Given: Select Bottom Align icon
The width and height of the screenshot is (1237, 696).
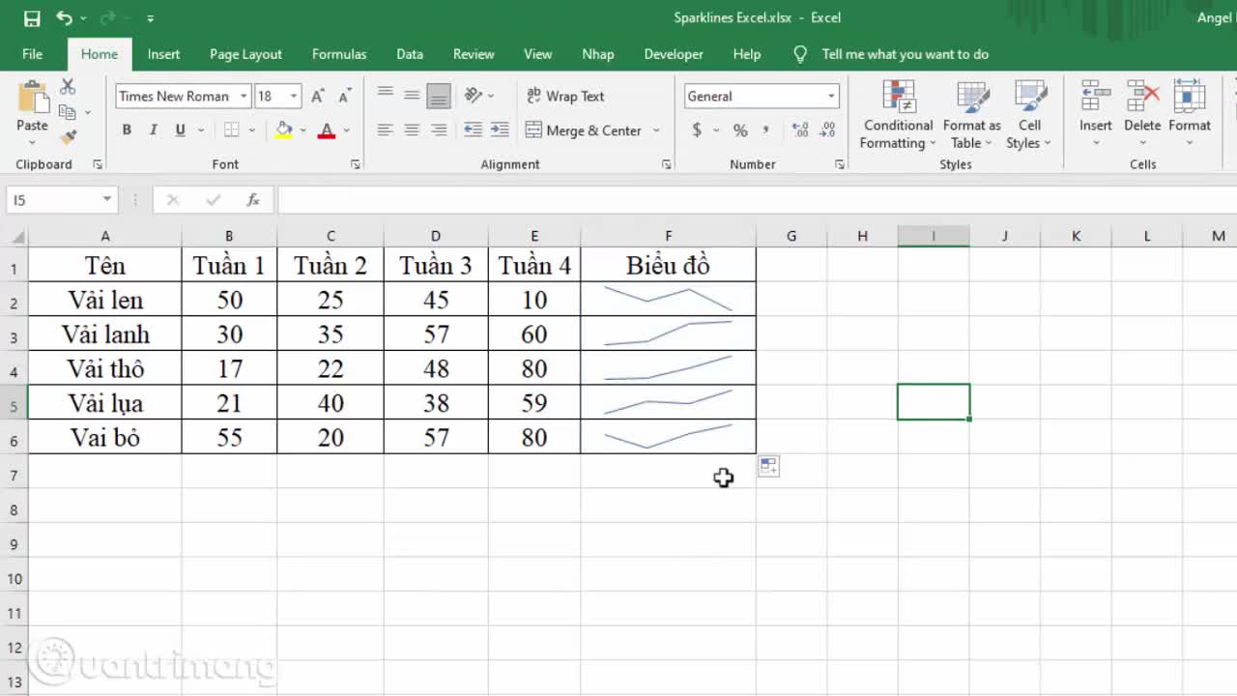Looking at the screenshot, I should point(439,95).
